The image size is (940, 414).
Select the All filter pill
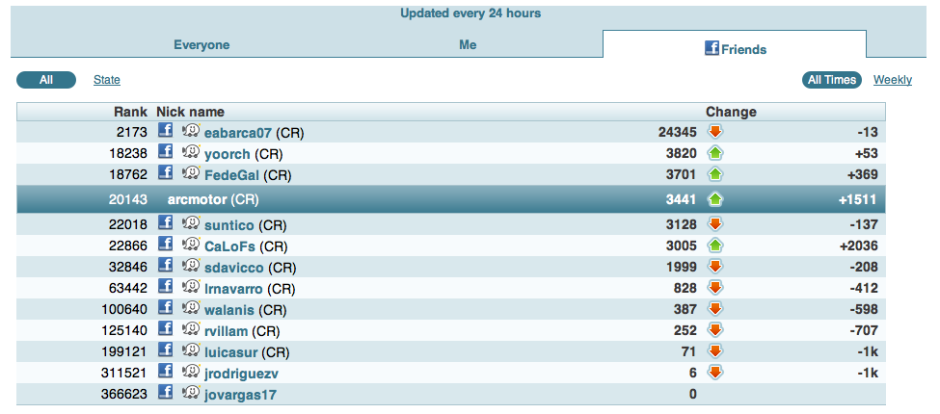coord(45,80)
